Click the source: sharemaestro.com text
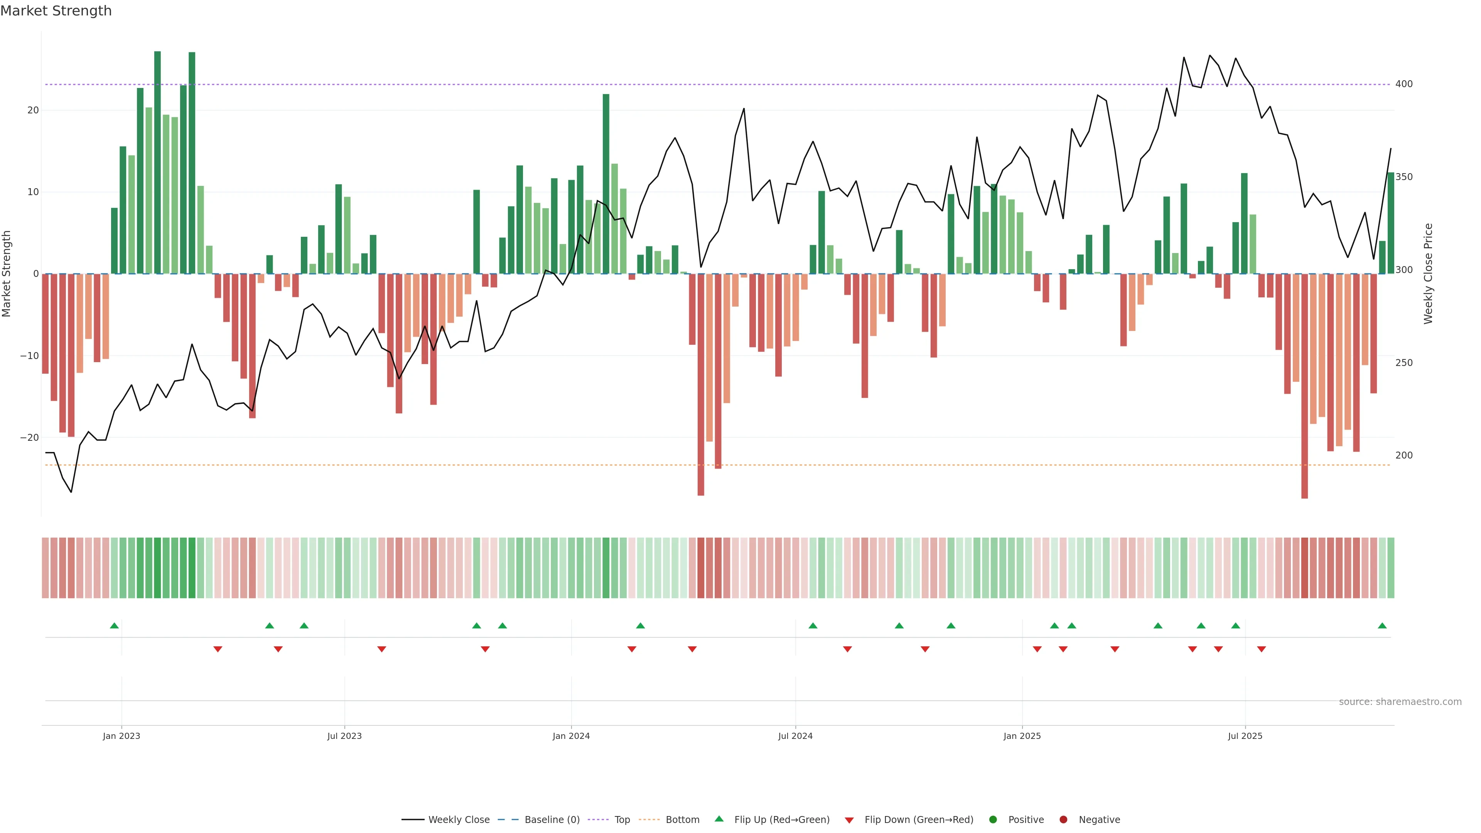 (1400, 701)
